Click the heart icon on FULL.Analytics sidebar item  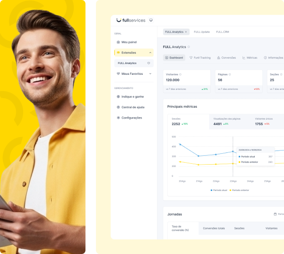click(x=149, y=63)
